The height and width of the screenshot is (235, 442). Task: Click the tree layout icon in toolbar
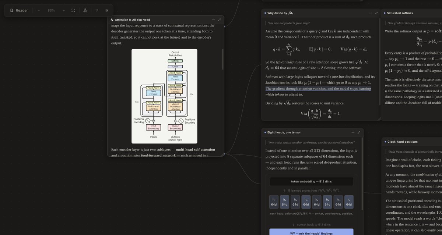click(85, 10)
